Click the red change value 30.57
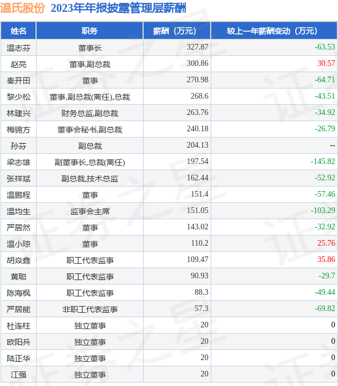This screenshot has height=386, width=338. click(x=326, y=64)
